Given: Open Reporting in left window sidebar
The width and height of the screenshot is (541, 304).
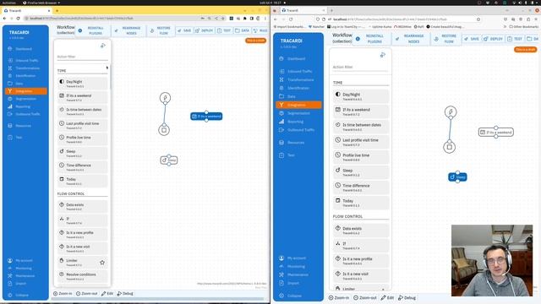Looking at the screenshot, I should pos(23,106).
